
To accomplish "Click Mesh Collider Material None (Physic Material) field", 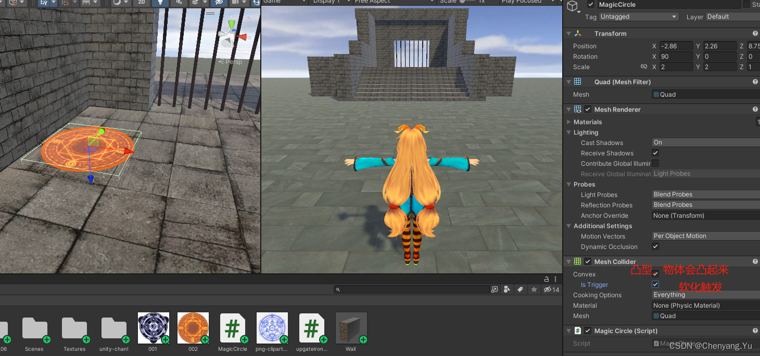I will 706,306.
